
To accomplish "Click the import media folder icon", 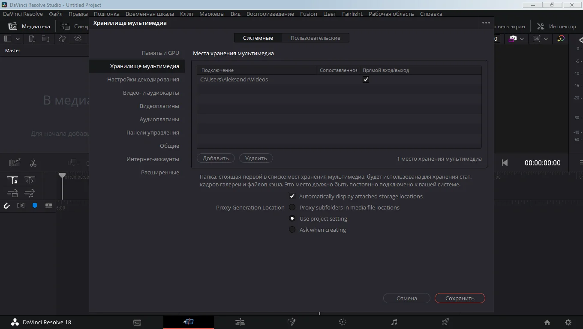I will (x=45, y=39).
